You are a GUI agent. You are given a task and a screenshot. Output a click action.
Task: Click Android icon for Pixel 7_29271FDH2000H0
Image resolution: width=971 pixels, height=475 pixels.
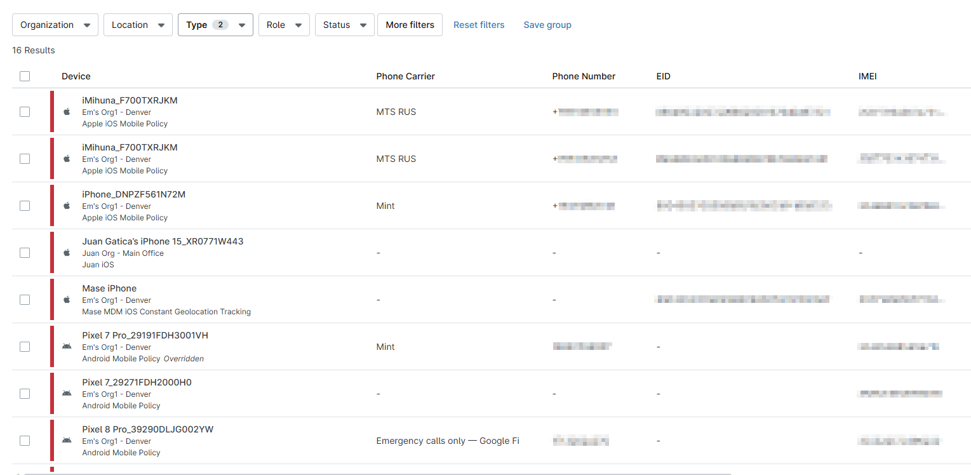tap(67, 394)
